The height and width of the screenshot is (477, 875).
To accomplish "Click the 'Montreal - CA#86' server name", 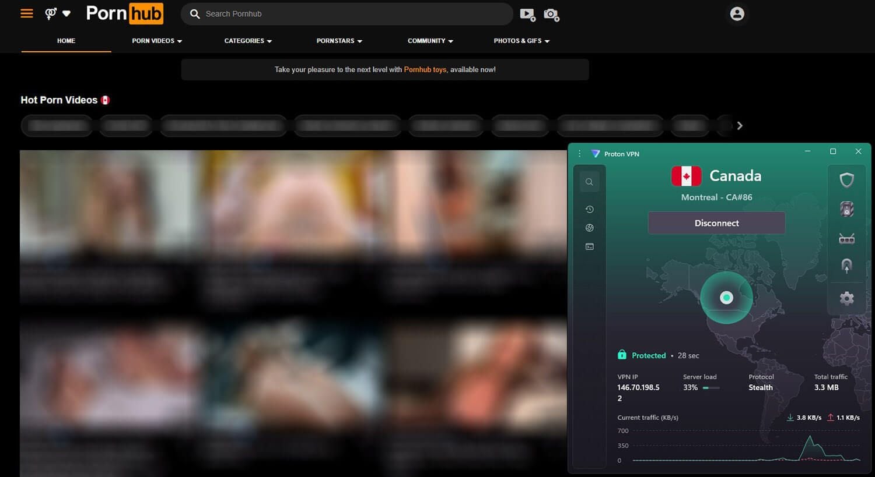I will pos(716,197).
